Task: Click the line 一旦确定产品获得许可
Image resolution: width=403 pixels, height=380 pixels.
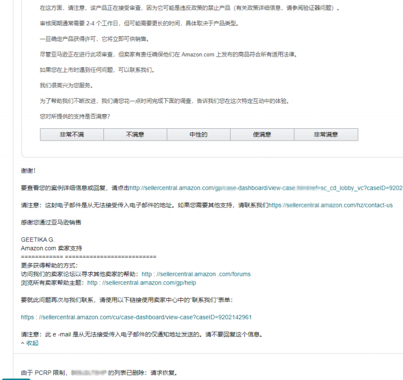Action: tap(95, 39)
